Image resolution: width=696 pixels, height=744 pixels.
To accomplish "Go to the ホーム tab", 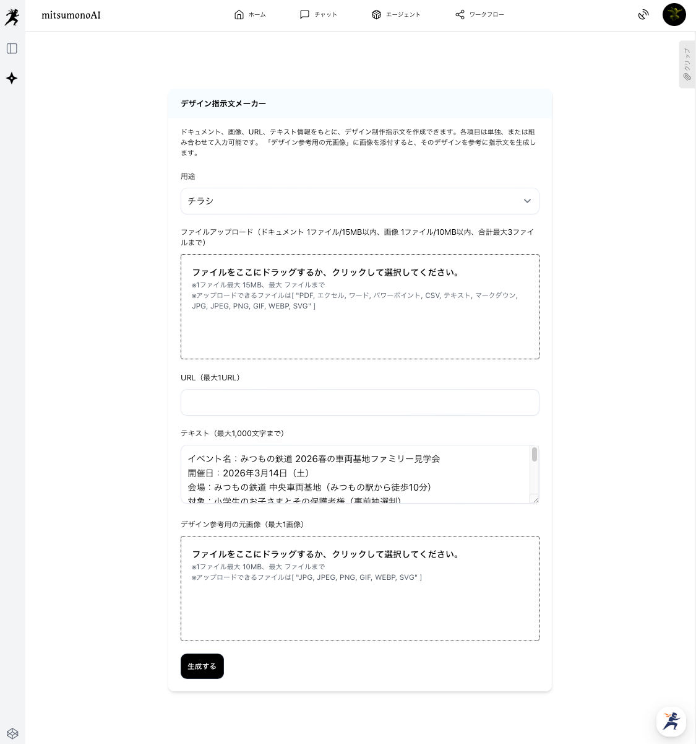I will coord(250,15).
